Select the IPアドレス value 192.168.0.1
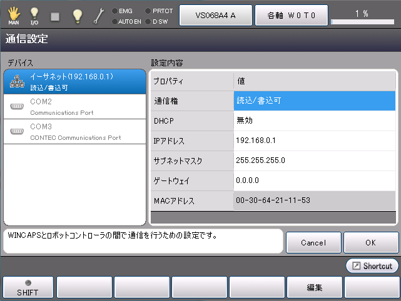 [x=315, y=141]
